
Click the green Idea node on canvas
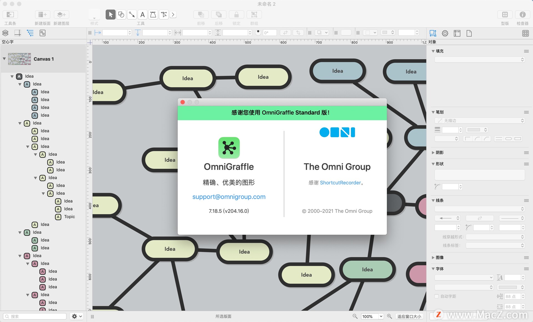(367, 270)
